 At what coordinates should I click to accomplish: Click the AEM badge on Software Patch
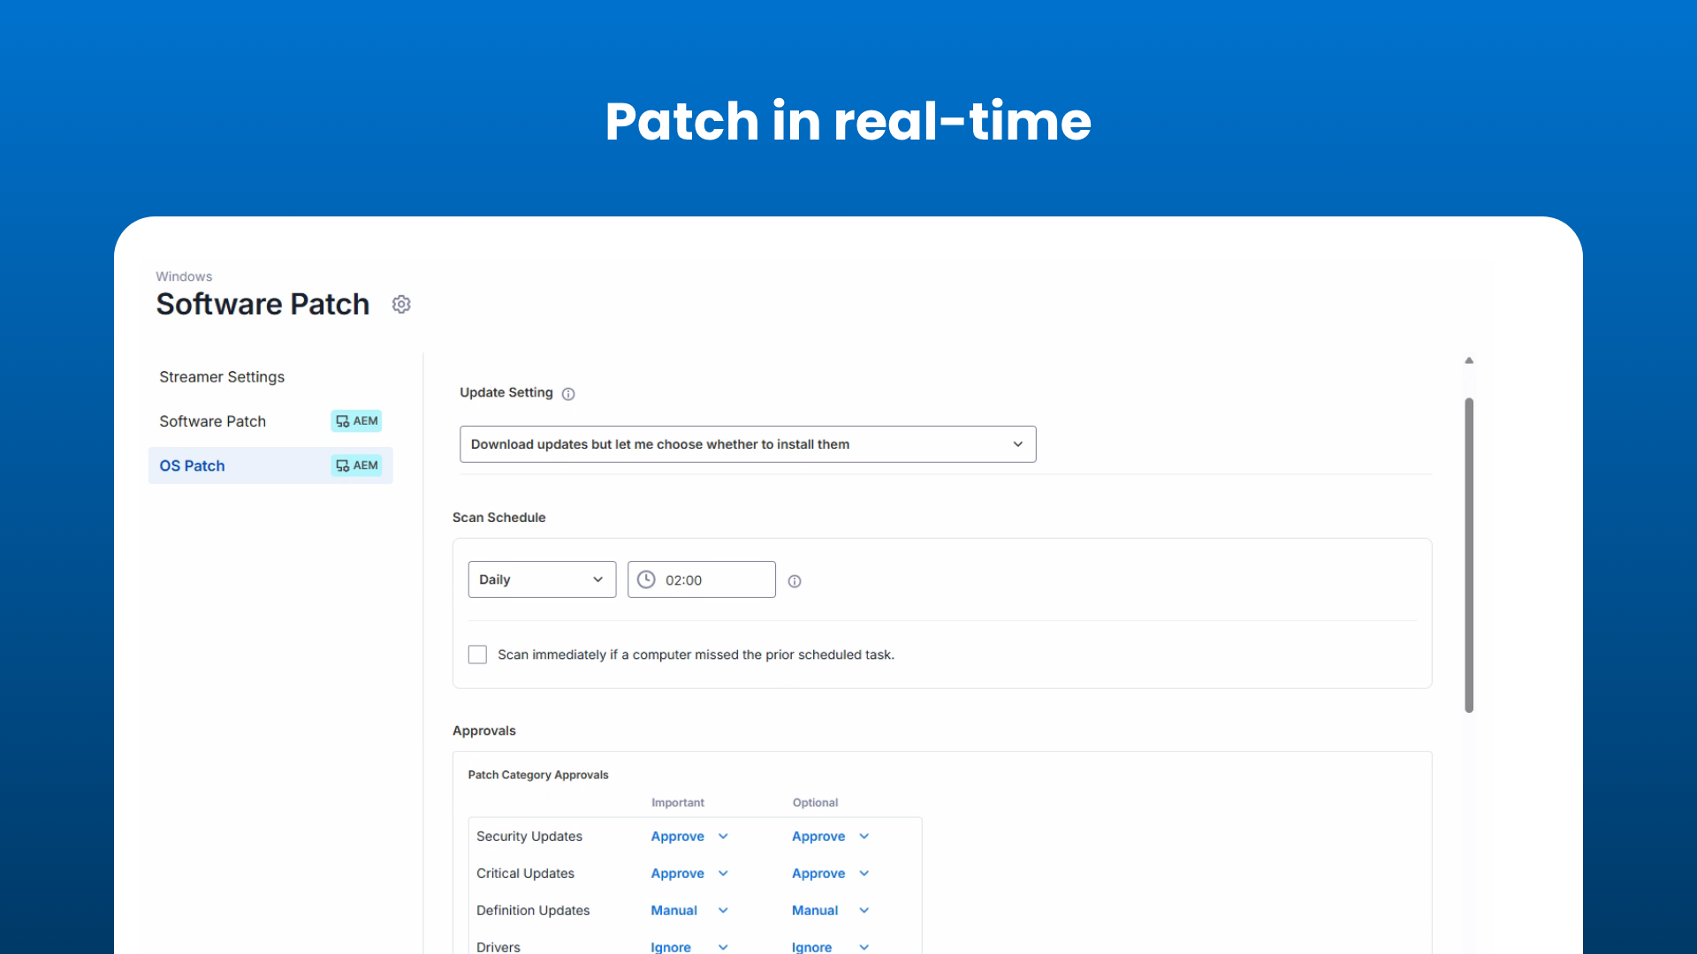(356, 421)
